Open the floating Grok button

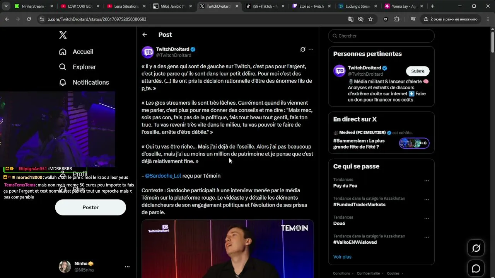click(476, 248)
